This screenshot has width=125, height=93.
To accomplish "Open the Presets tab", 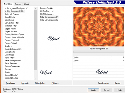I will pyautogui.click(x=18, y=4).
